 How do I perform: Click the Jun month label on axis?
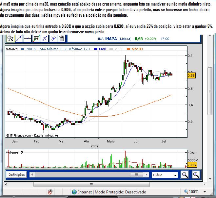136,141
